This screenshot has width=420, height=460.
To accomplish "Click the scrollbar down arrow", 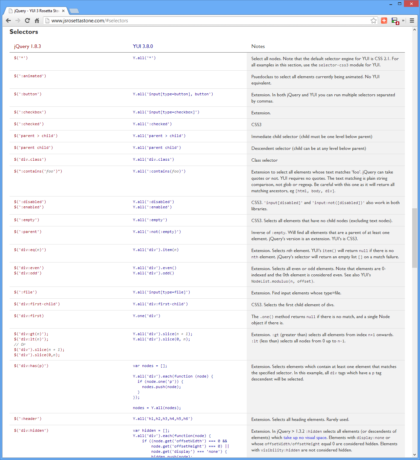I will click(415, 455).
